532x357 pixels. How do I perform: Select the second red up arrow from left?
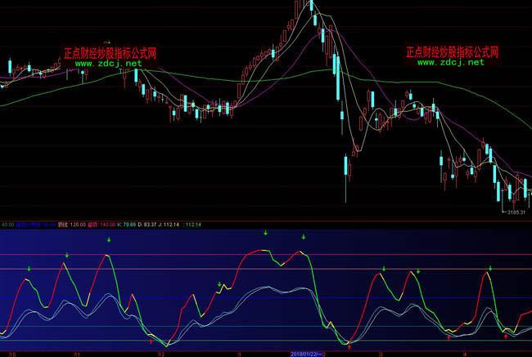pos(349,346)
